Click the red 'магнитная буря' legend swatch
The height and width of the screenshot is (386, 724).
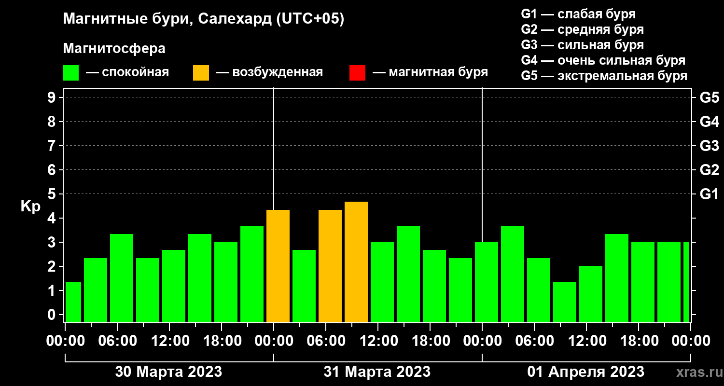pos(357,73)
